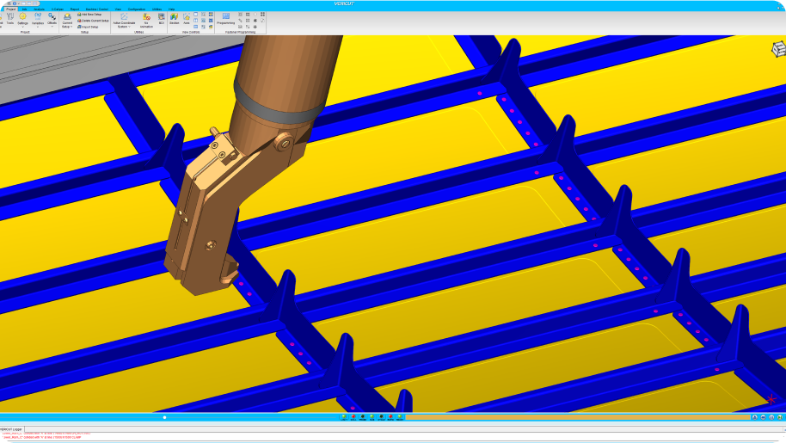
Task: Toggle the BUSY status indicator light
Action: coord(400,417)
